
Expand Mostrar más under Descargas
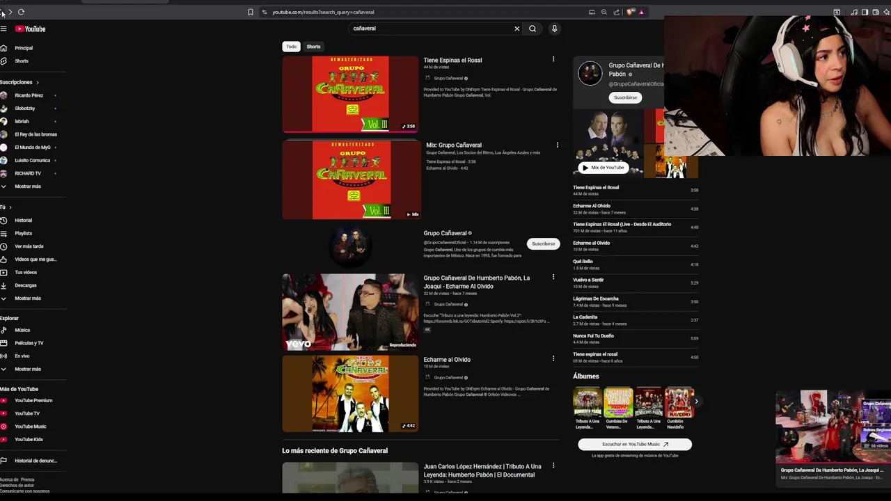(x=28, y=299)
